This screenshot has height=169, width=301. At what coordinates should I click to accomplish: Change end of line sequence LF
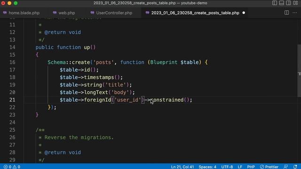coord(240,167)
